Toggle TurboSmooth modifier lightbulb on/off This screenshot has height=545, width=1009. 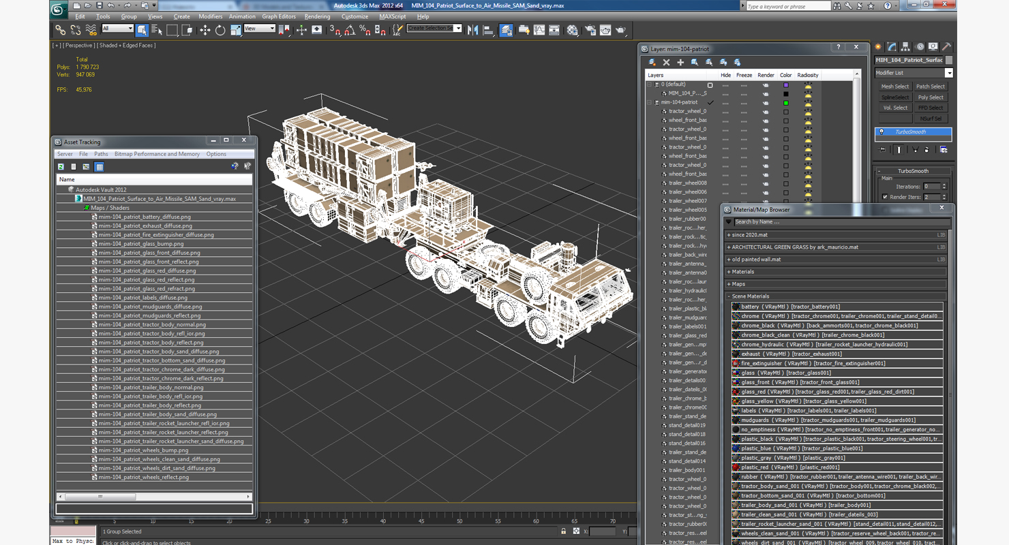pos(882,132)
